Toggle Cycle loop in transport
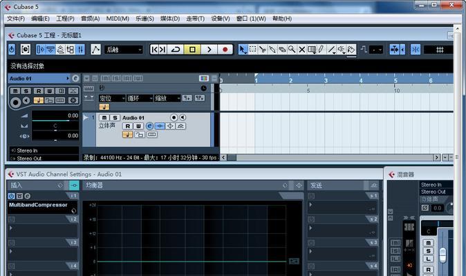Viewport: 466px width, 276px height. tap(176, 49)
